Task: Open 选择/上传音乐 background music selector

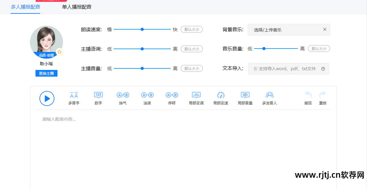Action: click(x=289, y=30)
